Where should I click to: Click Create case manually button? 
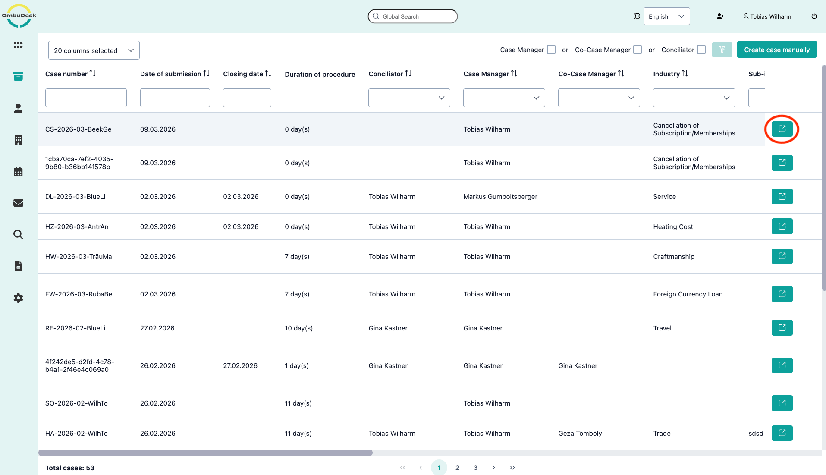tap(776, 50)
